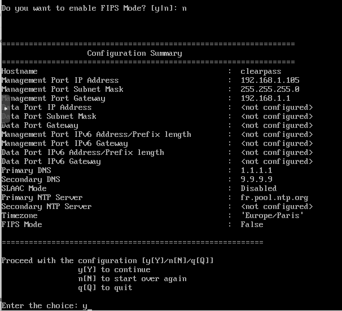Click the Secondary DNS value 9.9.9.9
Image resolution: width=342 pixels, height=311 pixels.
click(x=256, y=179)
